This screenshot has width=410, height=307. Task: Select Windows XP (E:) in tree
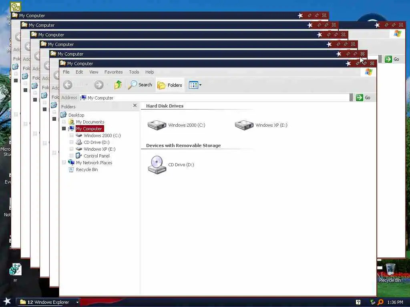[x=99, y=149]
